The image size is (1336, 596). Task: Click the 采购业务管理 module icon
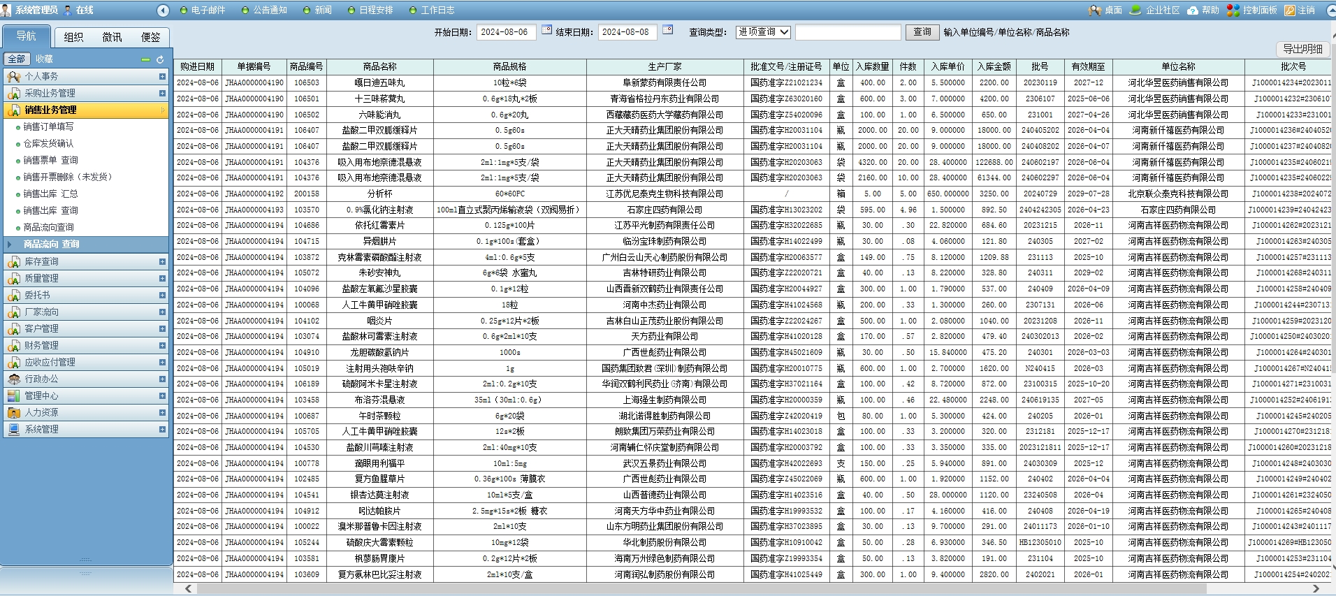coord(13,93)
